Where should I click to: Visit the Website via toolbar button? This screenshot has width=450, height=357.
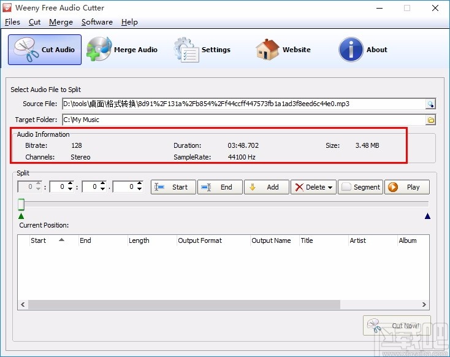283,50
